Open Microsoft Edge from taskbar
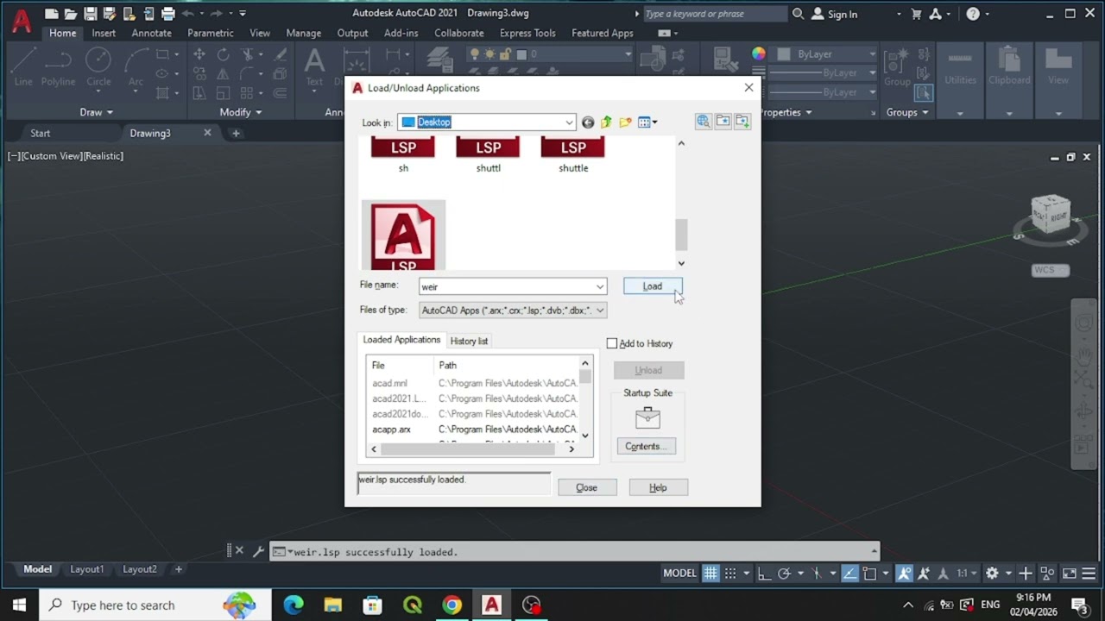The height and width of the screenshot is (621, 1105). (x=294, y=605)
